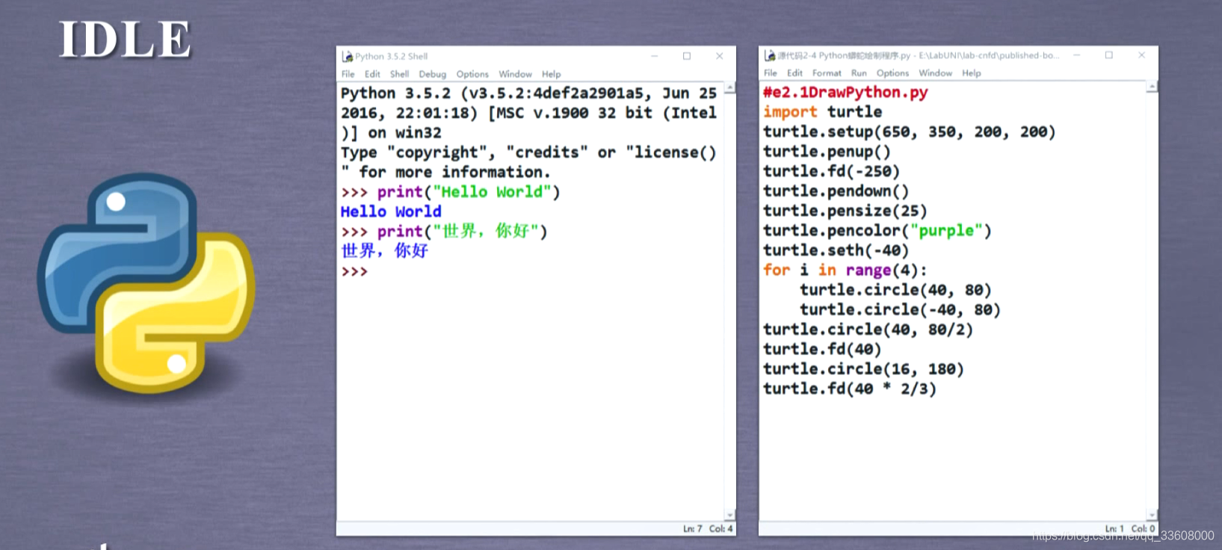Click the print("世界，你好") command line

point(444,232)
